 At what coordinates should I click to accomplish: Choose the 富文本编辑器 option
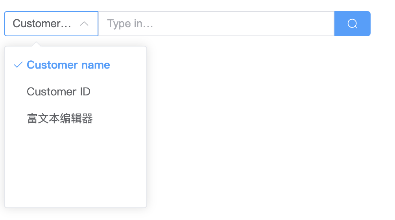point(76,118)
